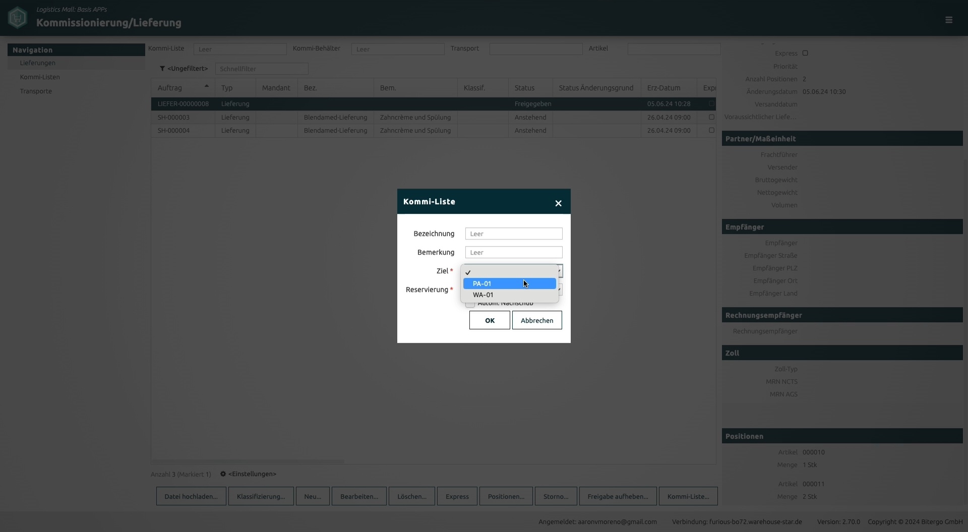Select the SH-000003 order row
The image size is (968, 532).
click(434, 117)
